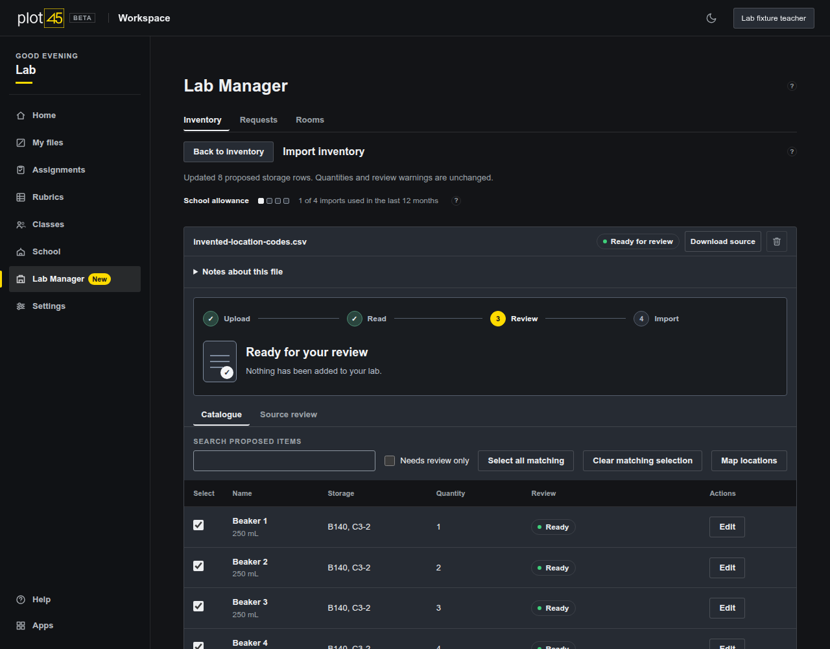
Task: Click the file name invented-location-codes.csv
Action: [250, 241]
